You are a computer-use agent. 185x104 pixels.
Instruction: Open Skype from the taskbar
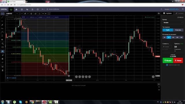[21, 102]
